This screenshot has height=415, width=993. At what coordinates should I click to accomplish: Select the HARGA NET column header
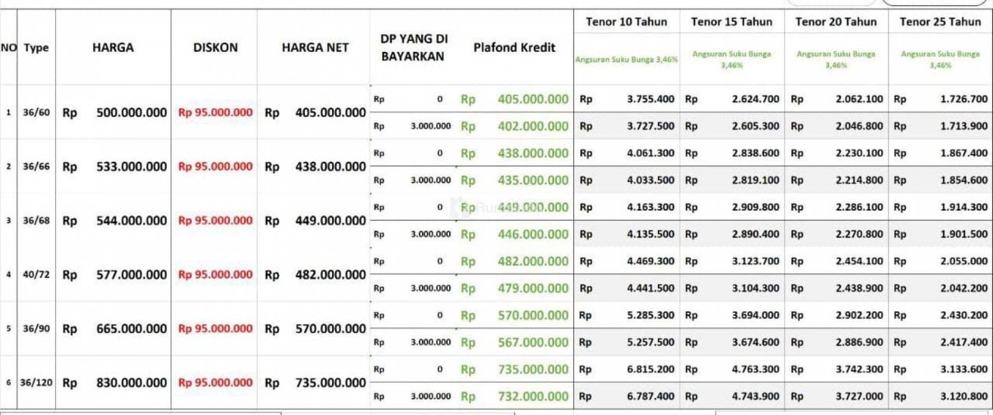tap(315, 48)
